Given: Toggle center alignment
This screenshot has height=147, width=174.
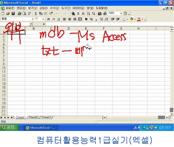Looking at the screenshot, I should (70, 19).
